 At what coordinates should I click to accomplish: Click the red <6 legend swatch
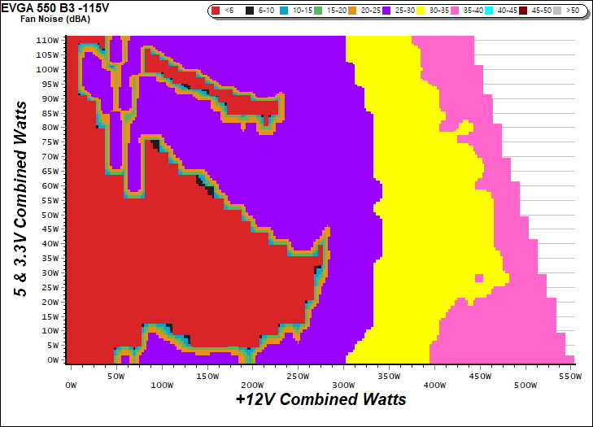[x=216, y=11]
